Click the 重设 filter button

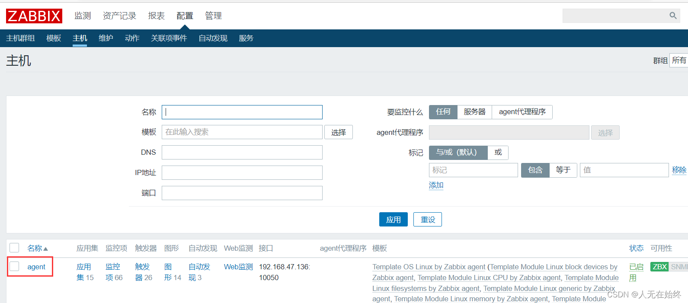click(x=428, y=220)
